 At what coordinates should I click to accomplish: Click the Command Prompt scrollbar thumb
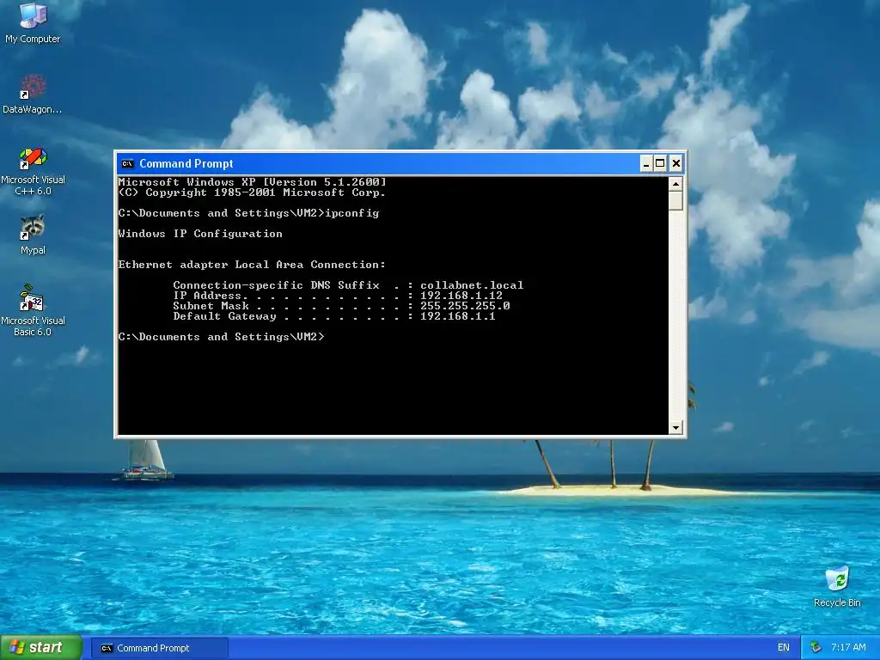click(675, 200)
